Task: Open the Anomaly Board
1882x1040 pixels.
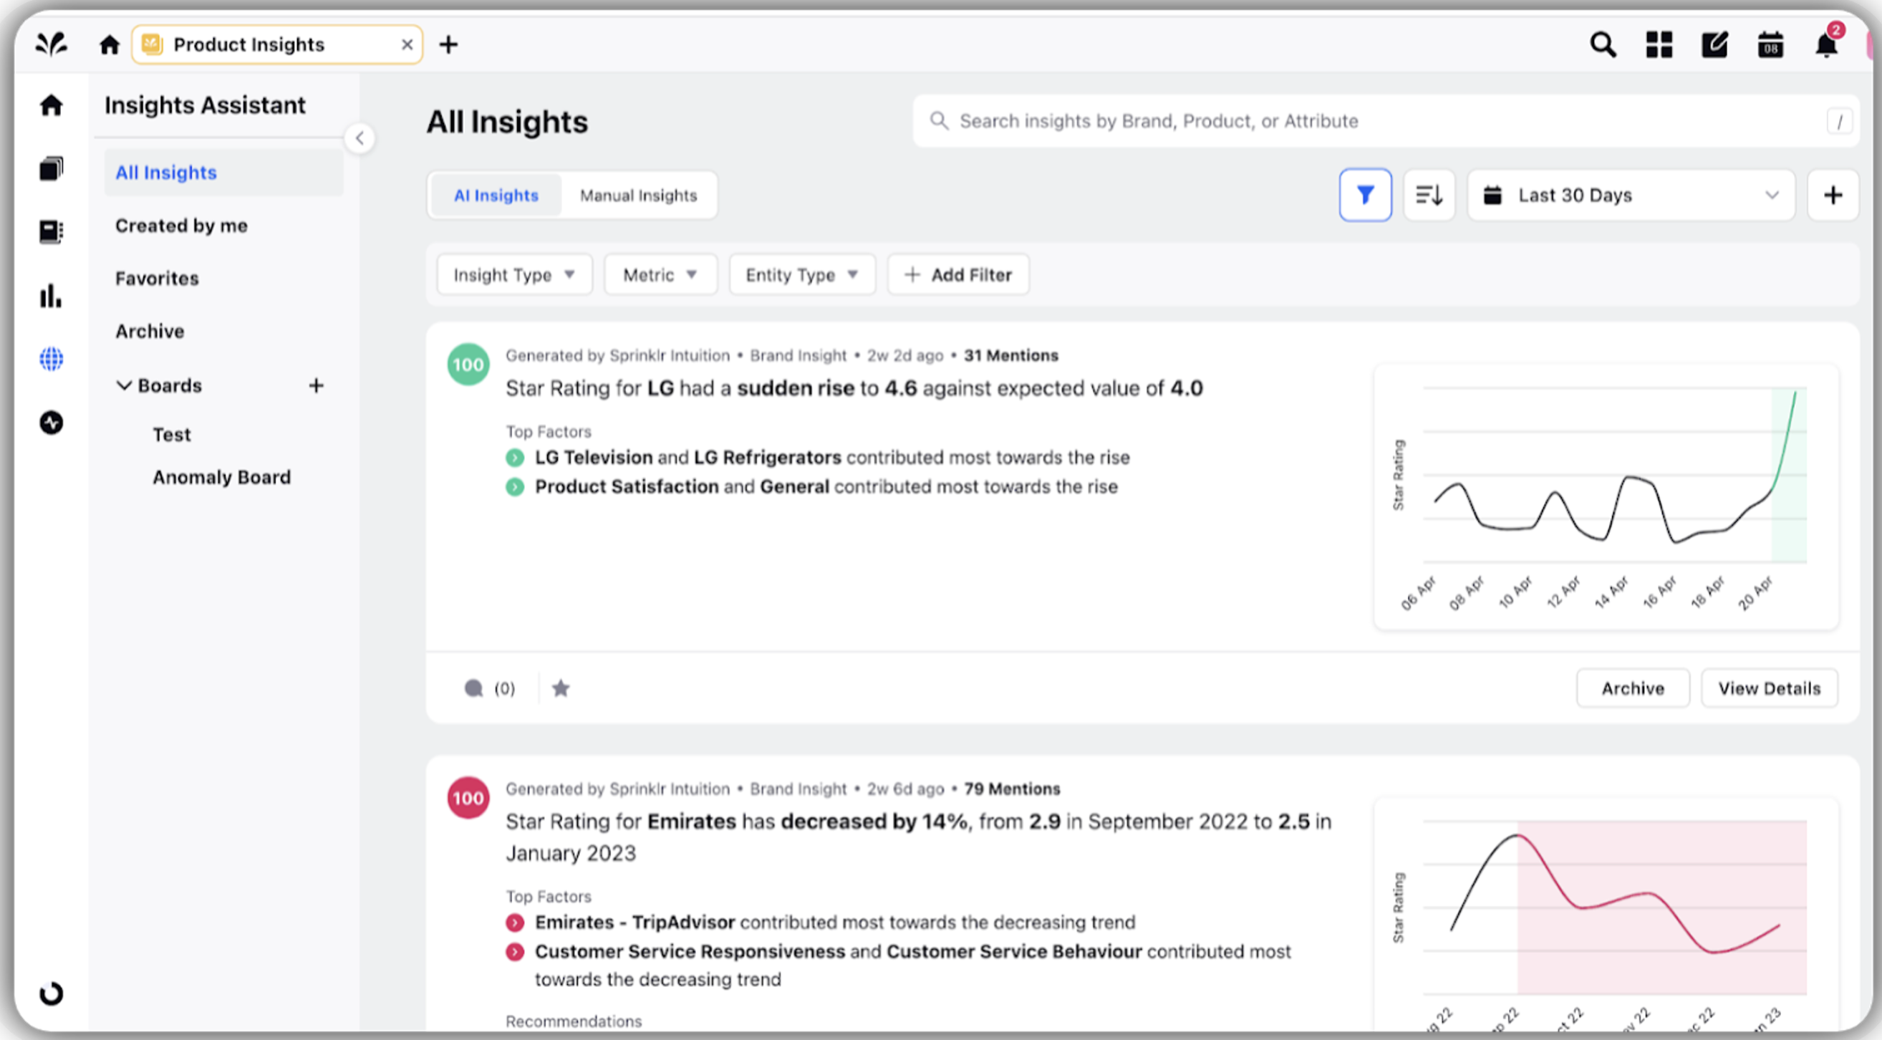Action: [221, 477]
